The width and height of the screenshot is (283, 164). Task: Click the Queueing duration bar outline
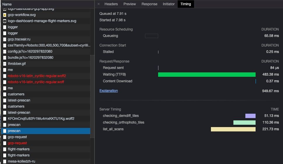(152, 36)
